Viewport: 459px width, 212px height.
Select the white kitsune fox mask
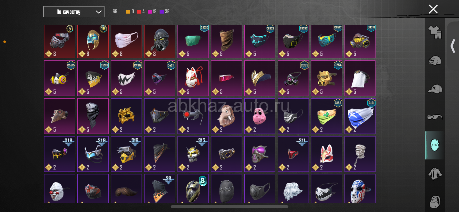tap(193, 78)
